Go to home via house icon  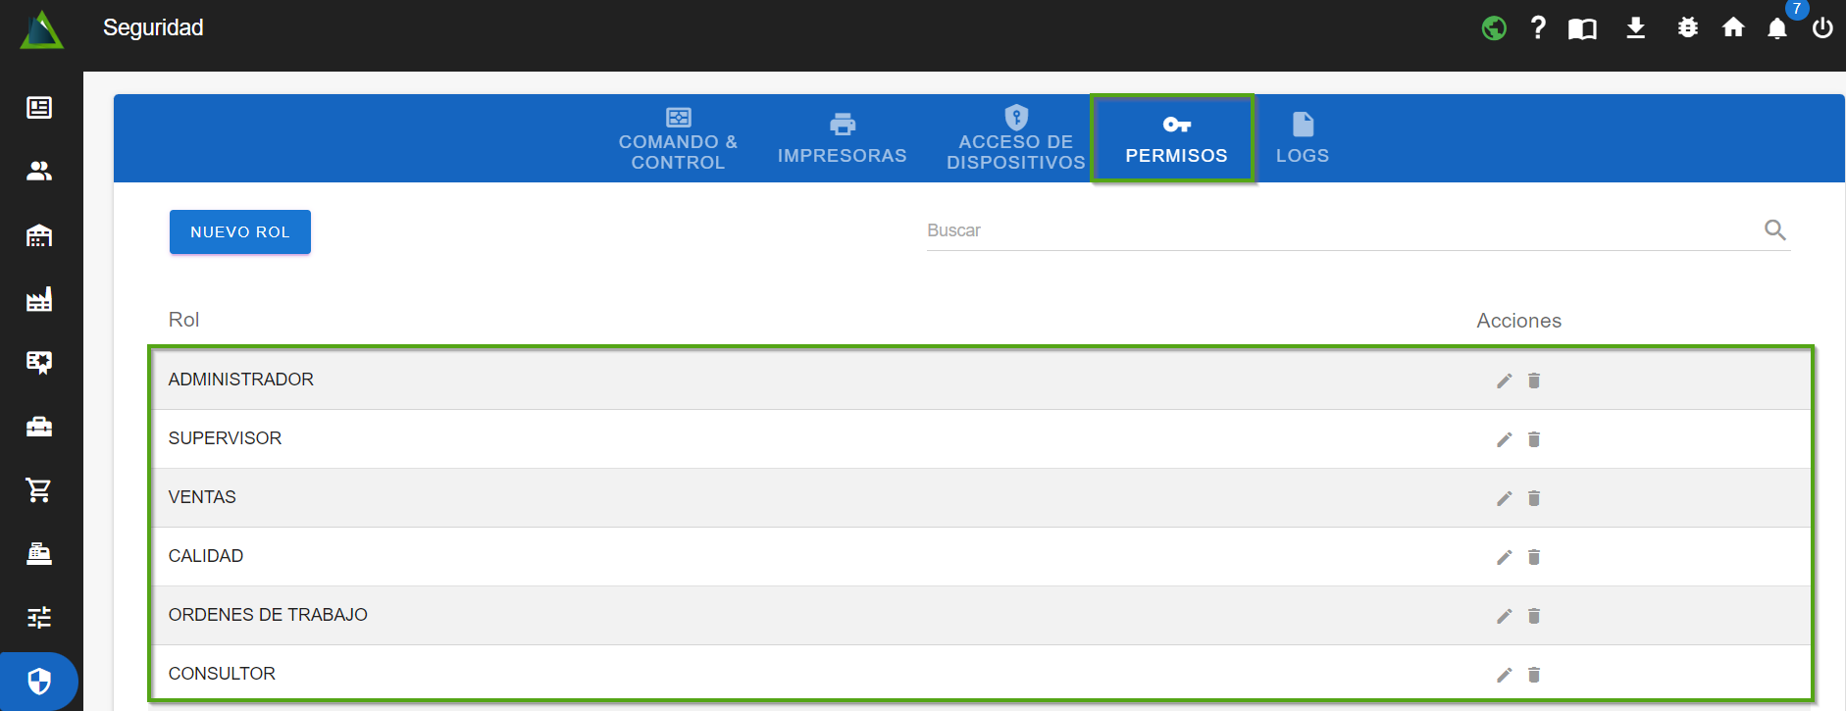click(x=1733, y=27)
